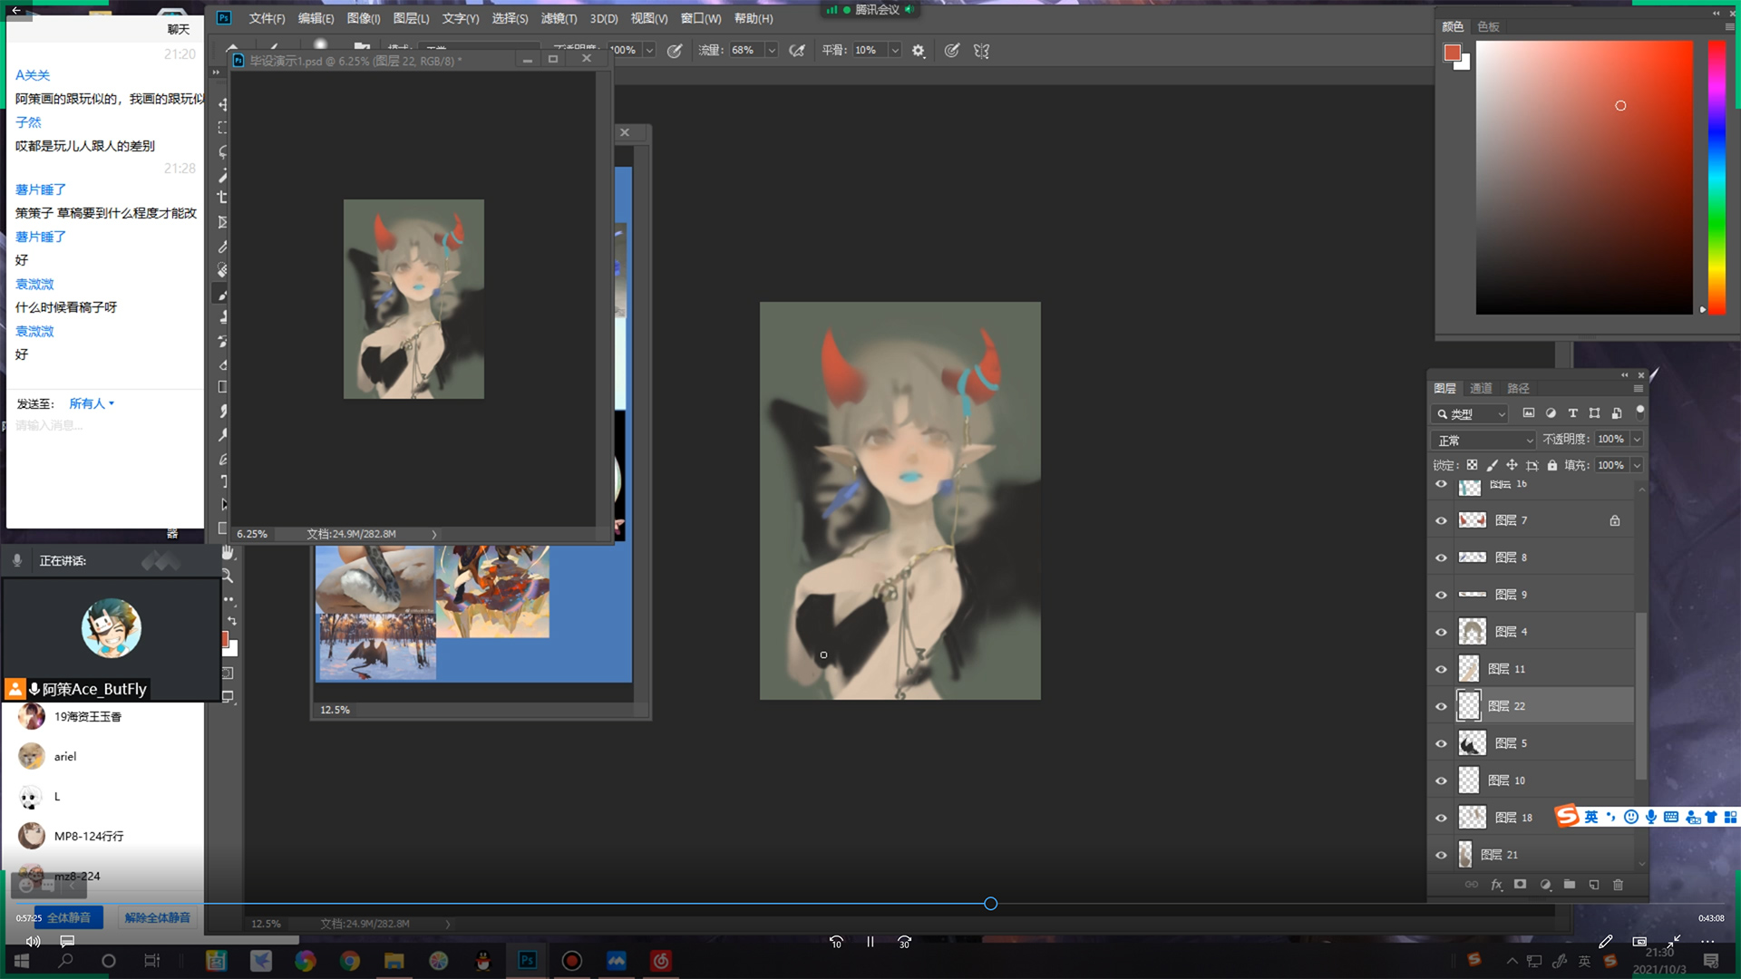
Task: Click the 全体静音 button
Action: pyautogui.click(x=68, y=917)
